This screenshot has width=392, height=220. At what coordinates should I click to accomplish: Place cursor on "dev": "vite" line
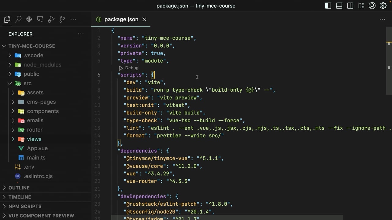coord(145,82)
